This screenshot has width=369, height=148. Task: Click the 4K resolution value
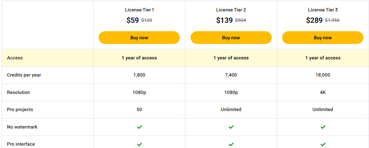(323, 92)
